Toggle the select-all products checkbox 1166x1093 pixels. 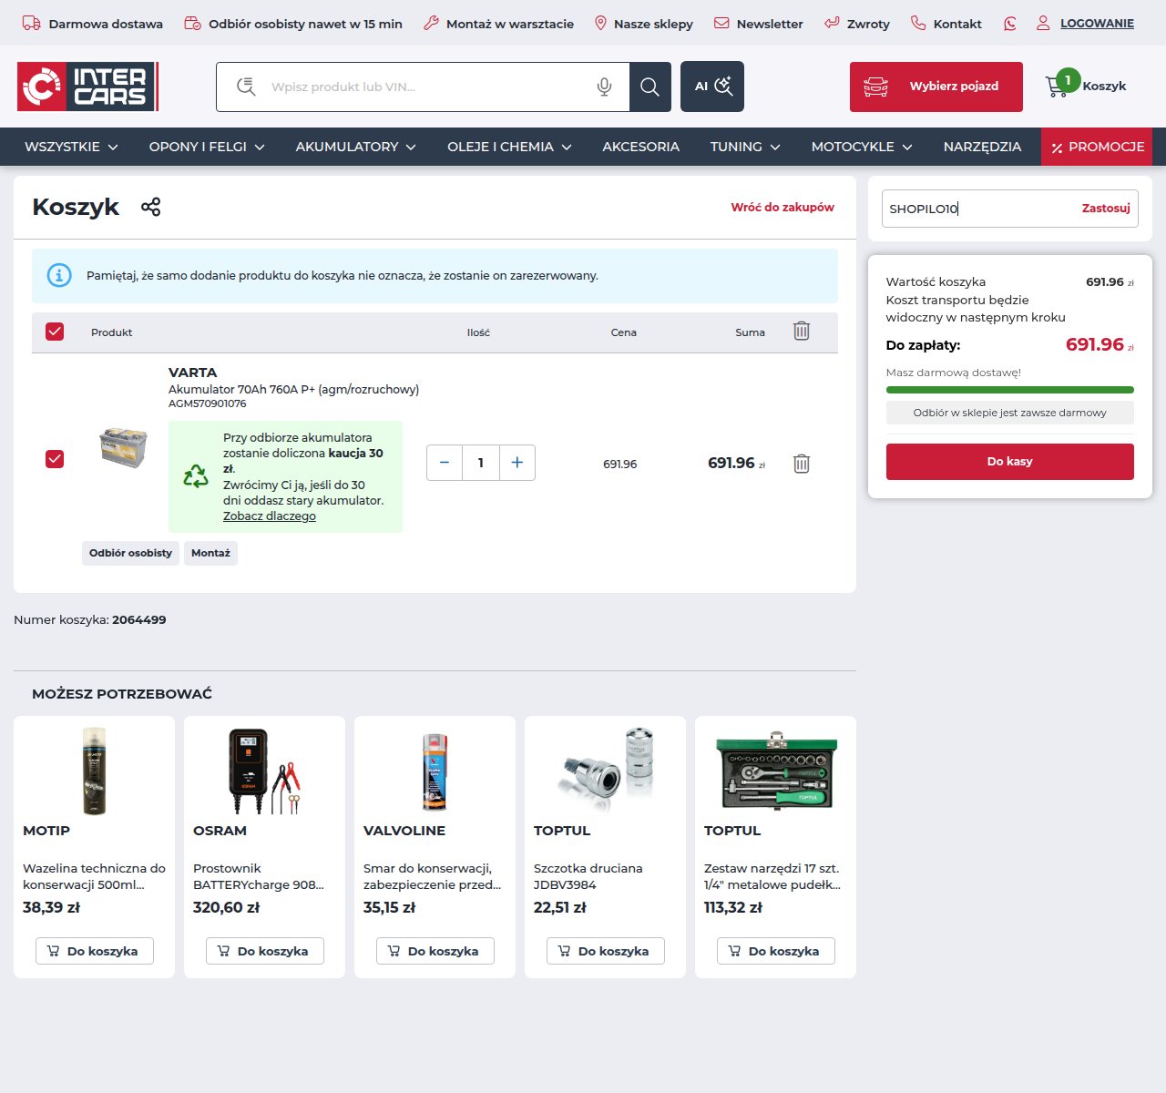[x=55, y=332]
